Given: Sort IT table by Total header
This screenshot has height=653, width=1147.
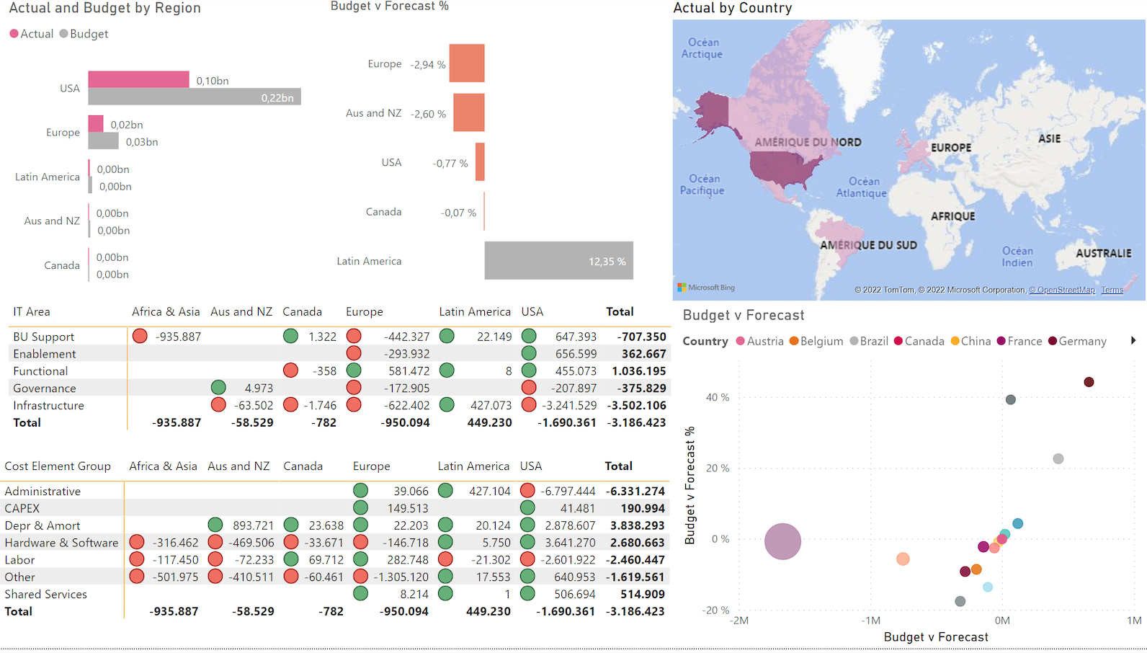Looking at the screenshot, I should point(620,312).
